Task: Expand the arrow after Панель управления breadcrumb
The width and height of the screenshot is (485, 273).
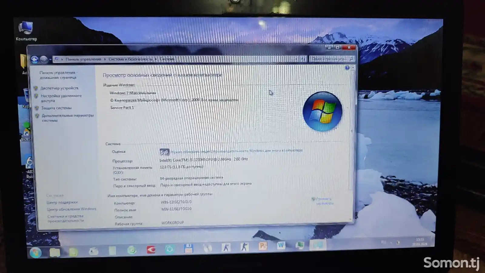Action: point(105,59)
